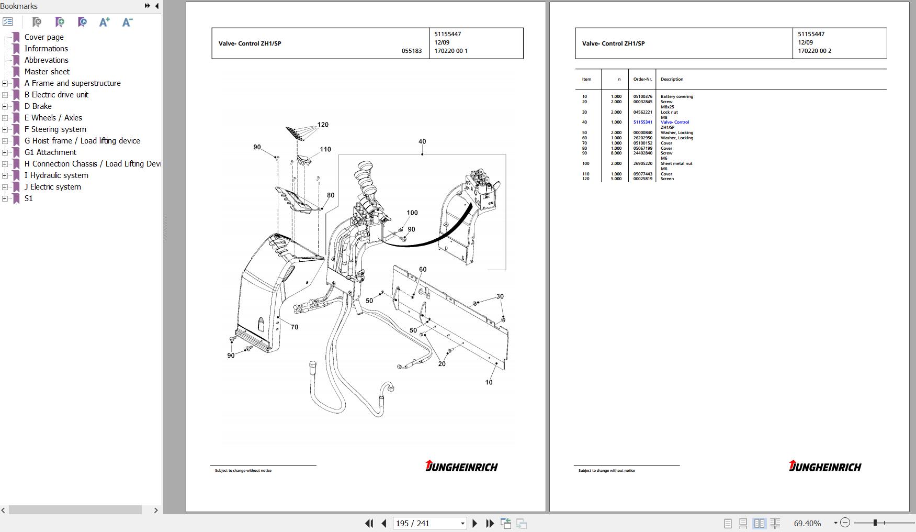Expand the I Hydraulic system bookmark
916x532 pixels.
pos(5,175)
